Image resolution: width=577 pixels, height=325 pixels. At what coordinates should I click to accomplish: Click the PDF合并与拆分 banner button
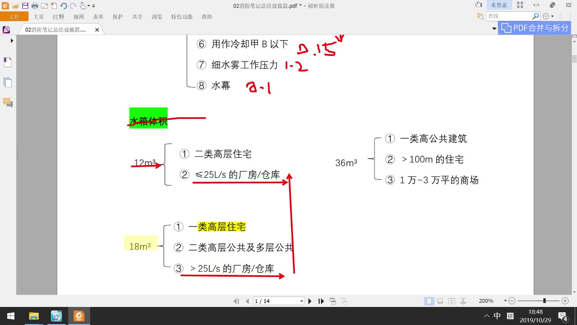click(535, 28)
